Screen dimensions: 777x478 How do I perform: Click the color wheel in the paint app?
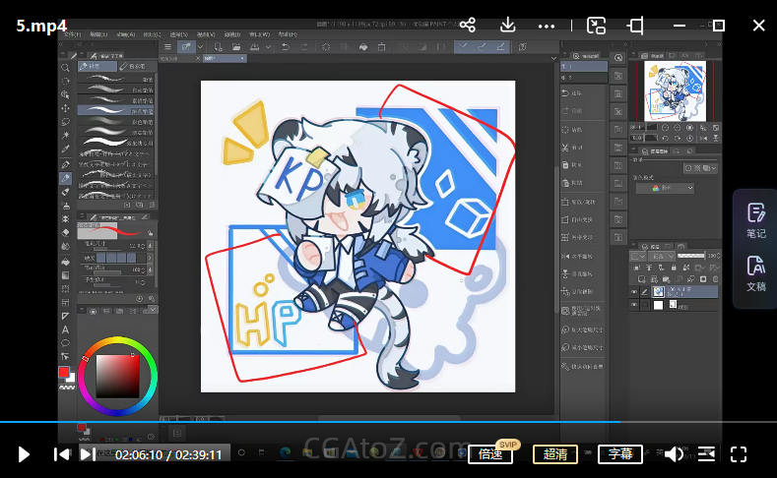click(x=117, y=377)
